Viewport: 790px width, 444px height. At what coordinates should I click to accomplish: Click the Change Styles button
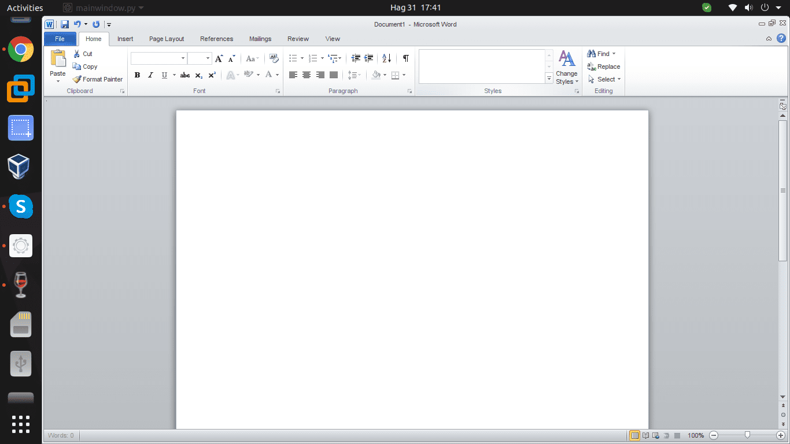pyautogui.click(x=567, y=67)
